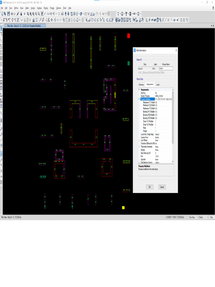
Task: Click the New Model icon in toolbar
Action: [3, 13]
